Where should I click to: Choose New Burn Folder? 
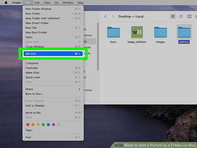point(53,33)
